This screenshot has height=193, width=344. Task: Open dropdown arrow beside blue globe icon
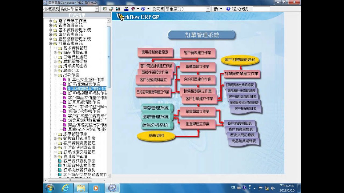(x=148, y=9)
